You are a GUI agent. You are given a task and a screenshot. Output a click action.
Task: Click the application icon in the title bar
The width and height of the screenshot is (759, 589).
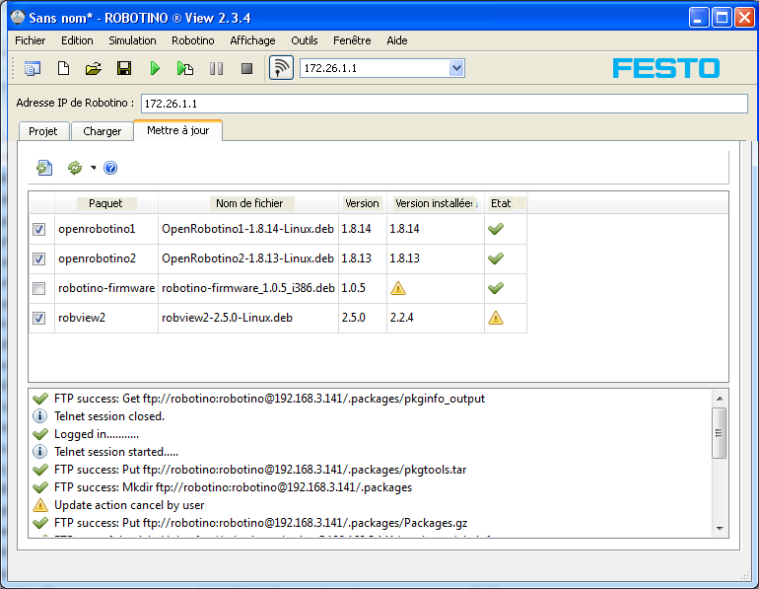(x=18, y=18)
